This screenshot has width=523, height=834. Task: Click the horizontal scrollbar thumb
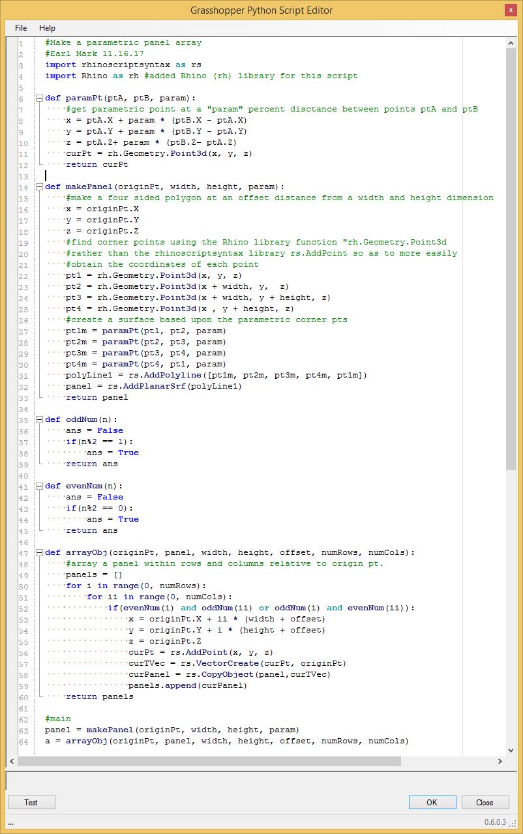[209, 762]
